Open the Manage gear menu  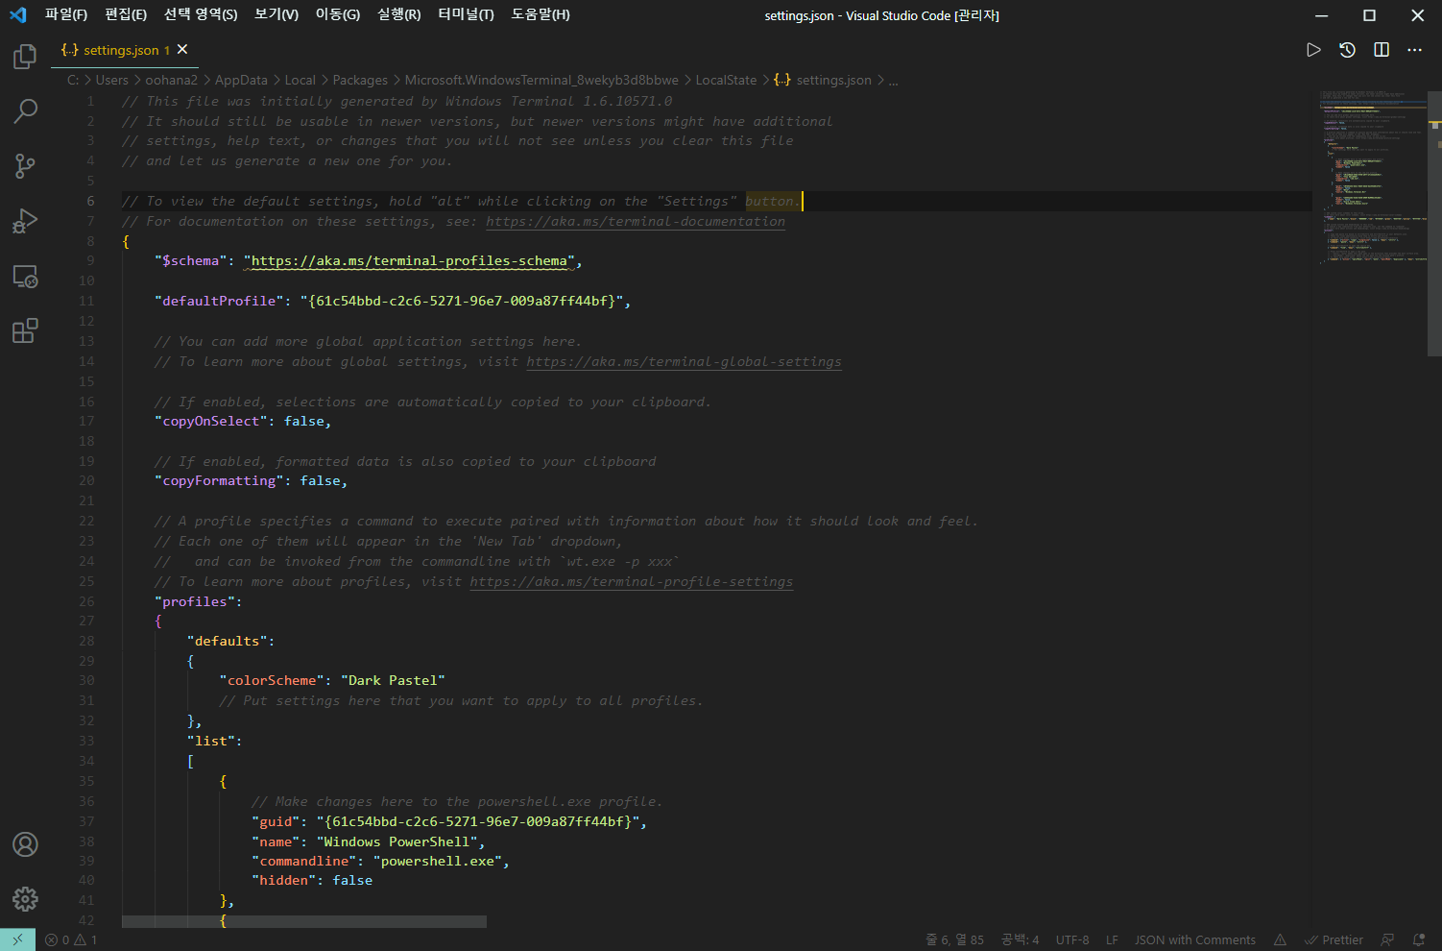point(25,899)
